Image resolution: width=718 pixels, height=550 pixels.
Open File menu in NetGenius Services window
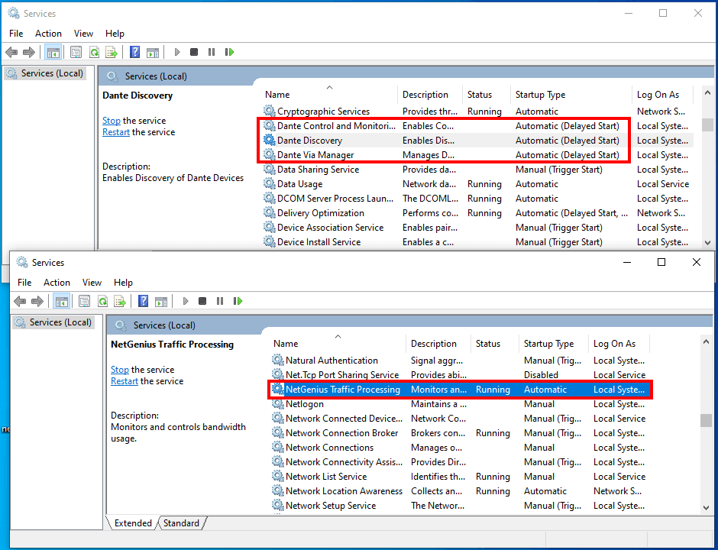point(24,283)
